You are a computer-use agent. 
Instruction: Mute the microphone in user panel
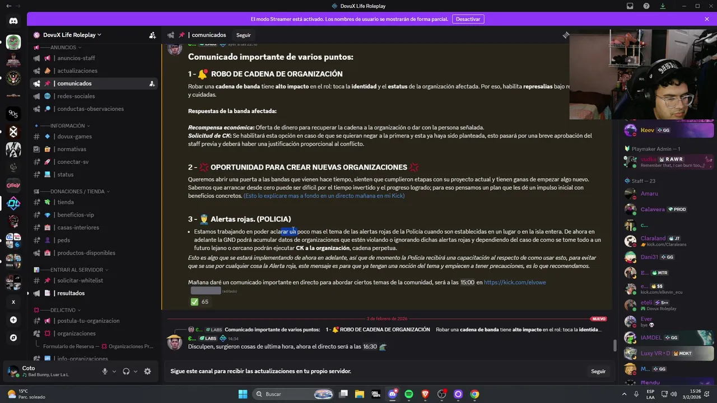pos(105,371)
